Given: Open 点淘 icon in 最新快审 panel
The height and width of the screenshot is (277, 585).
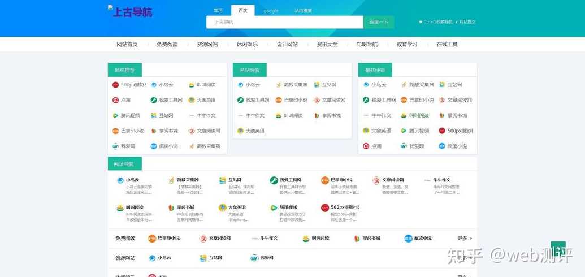Looking at the screenshot, I should (366, 146).
